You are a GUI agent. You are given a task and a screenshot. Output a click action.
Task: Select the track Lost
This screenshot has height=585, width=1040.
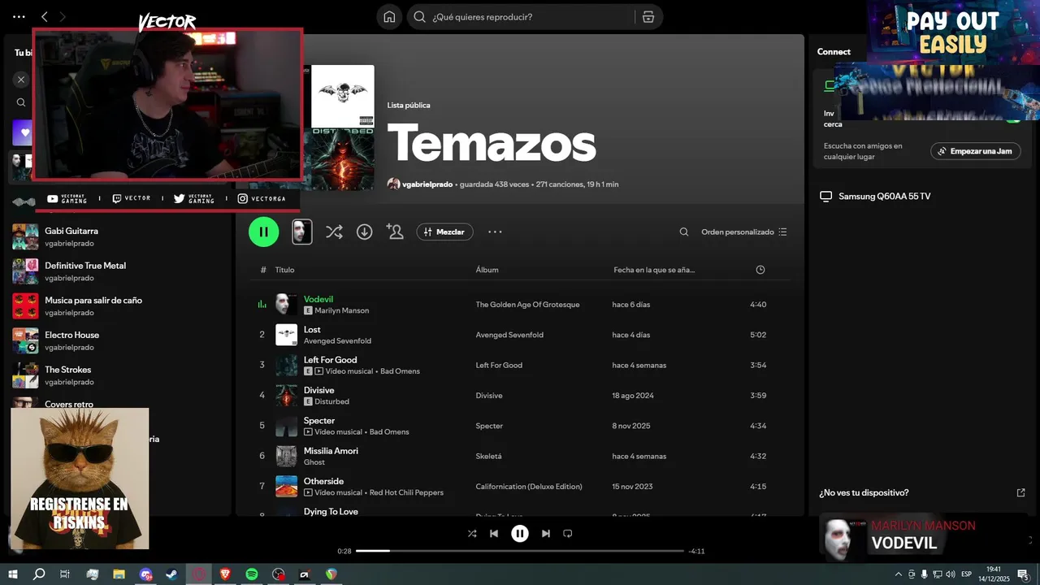click(x=312, y=330)
